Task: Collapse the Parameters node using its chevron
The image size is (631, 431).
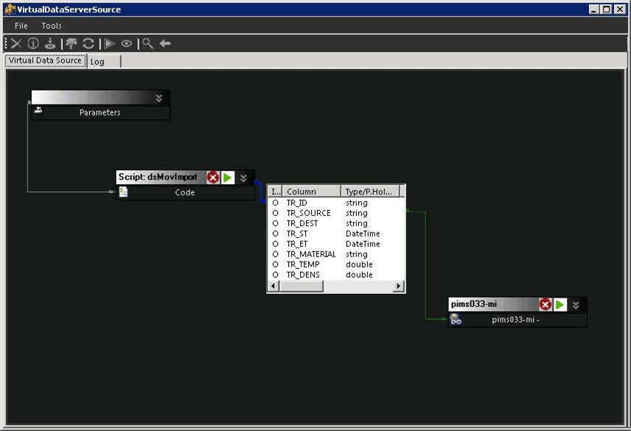Action: tap(158, 97)
